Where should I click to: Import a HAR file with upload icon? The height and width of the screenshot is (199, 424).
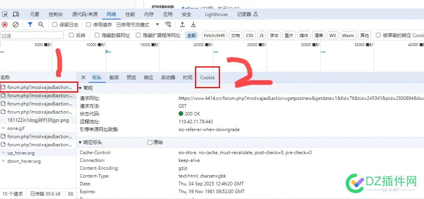tap(182, 25)
